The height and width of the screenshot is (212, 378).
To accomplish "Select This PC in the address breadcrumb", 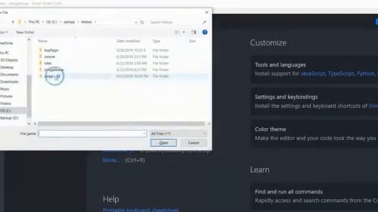I will (x=34, y=22).
